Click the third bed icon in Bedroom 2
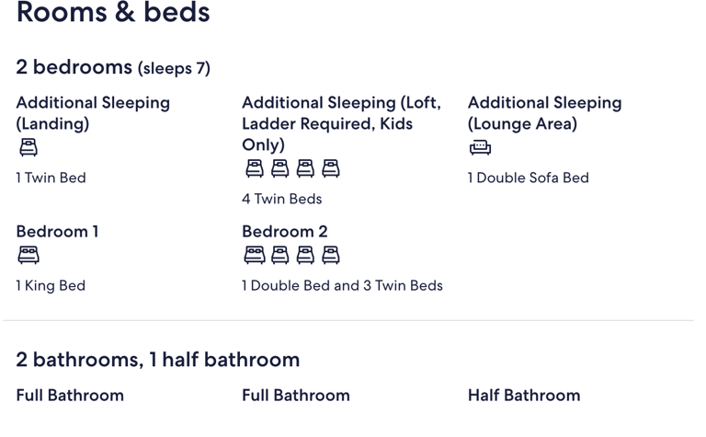The width and height of the screenshot is (706, 437). pos(305,255)
